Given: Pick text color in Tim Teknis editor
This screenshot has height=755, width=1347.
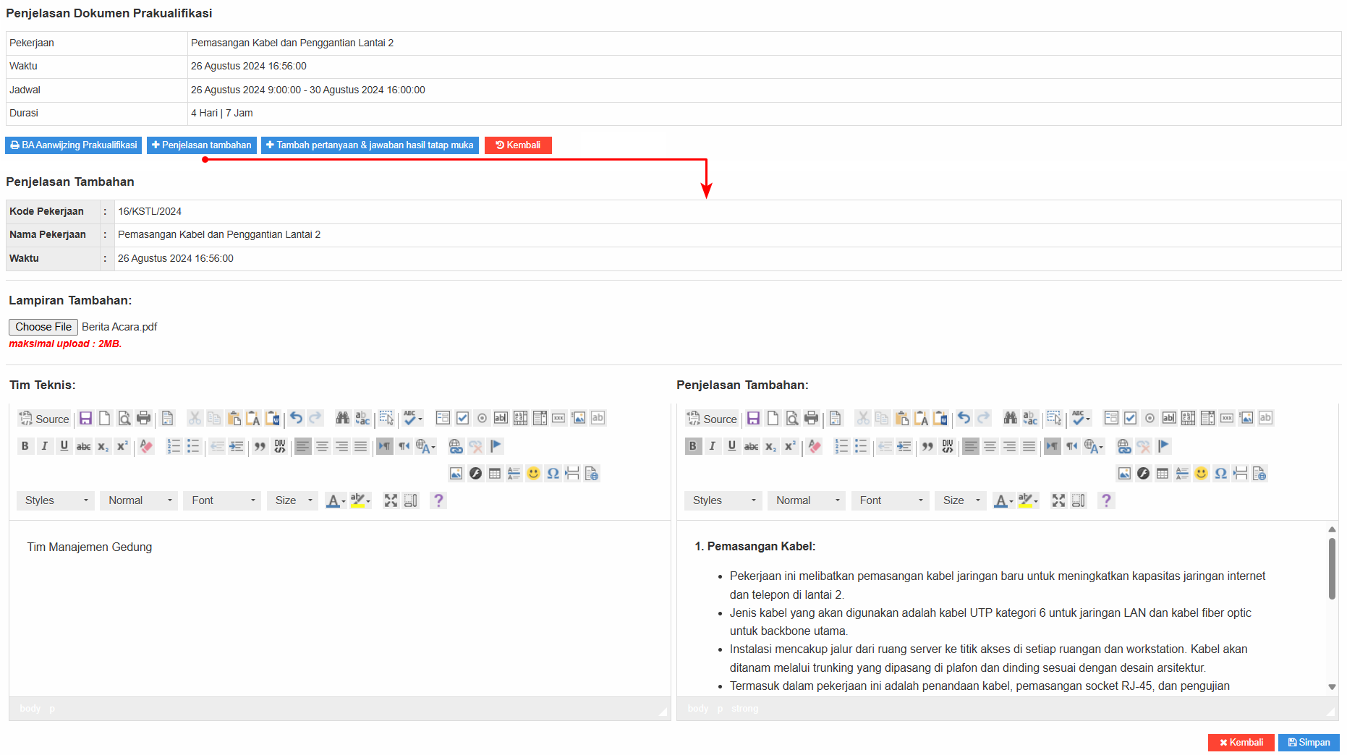Looking at the screenshot, I should [x=336, y=500].
